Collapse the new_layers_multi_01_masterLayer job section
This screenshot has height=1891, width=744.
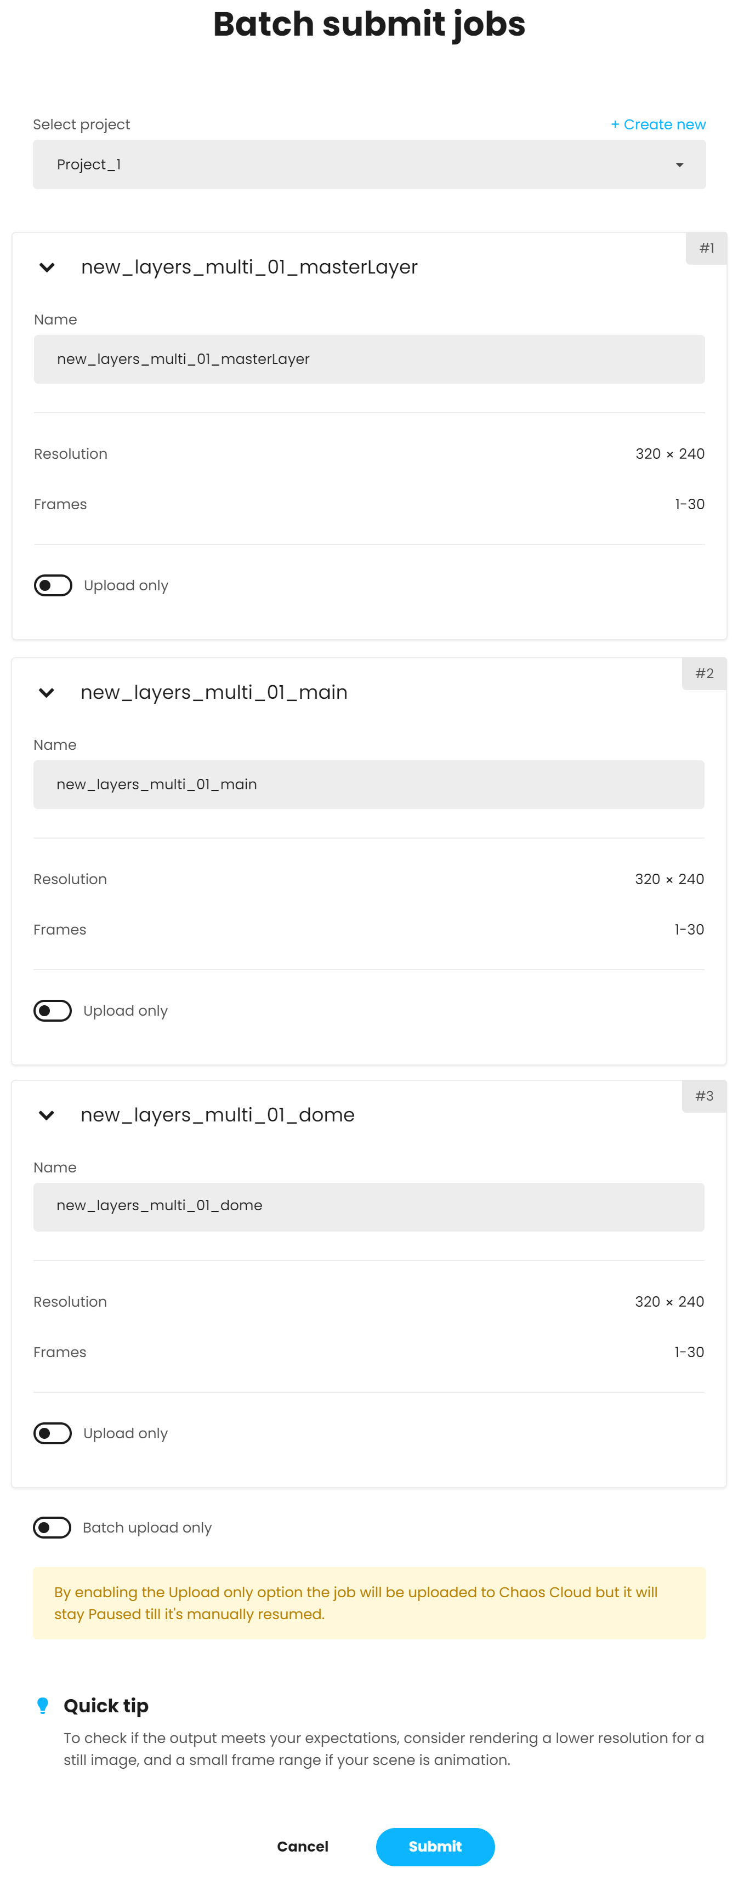47,268
